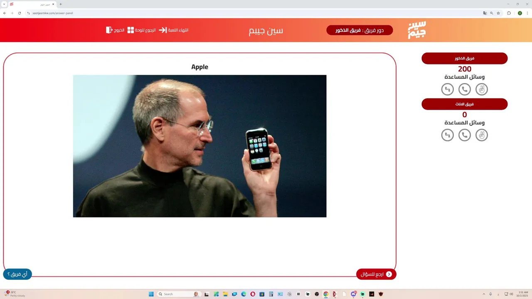Expand the tab search dropdown arrow
Screen dimensions: 532x299
tap(4, 4)
